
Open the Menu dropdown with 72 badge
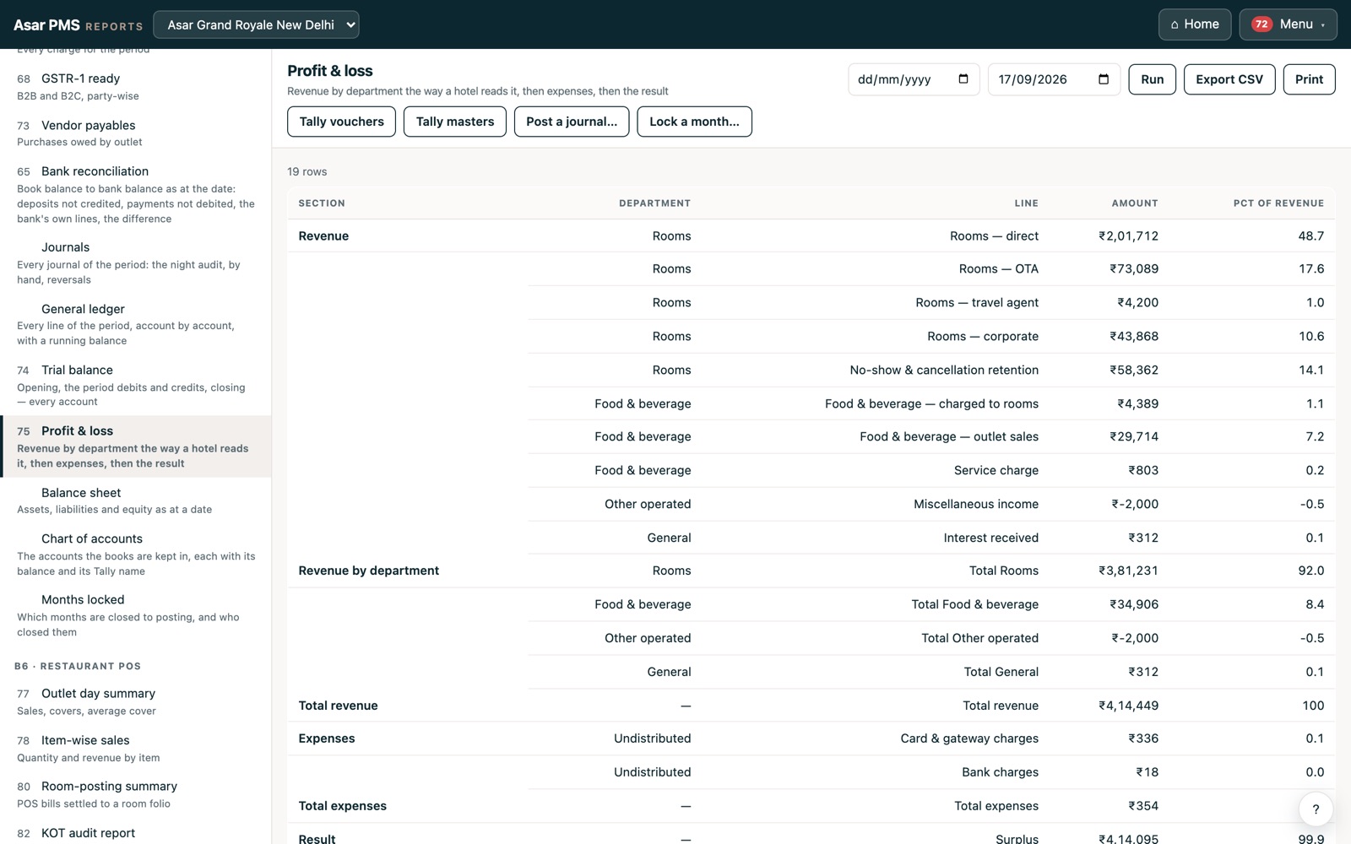coord(1288,24)
